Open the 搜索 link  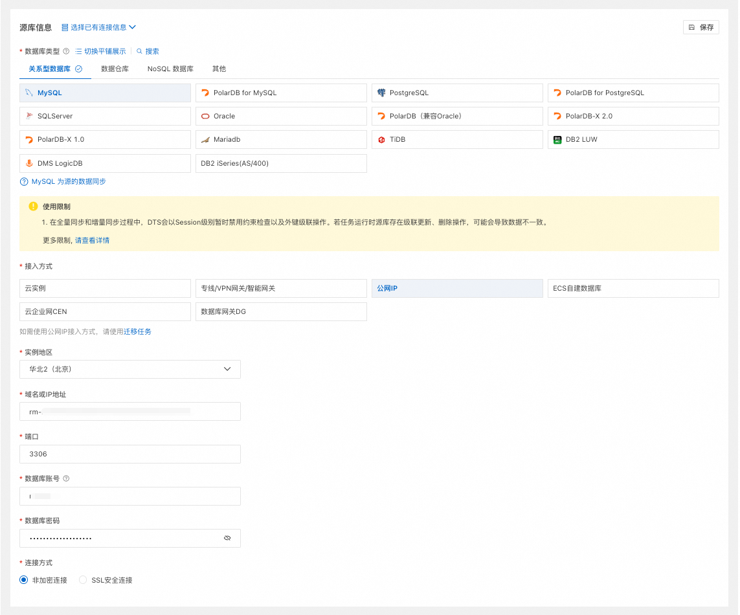(152, 51)
